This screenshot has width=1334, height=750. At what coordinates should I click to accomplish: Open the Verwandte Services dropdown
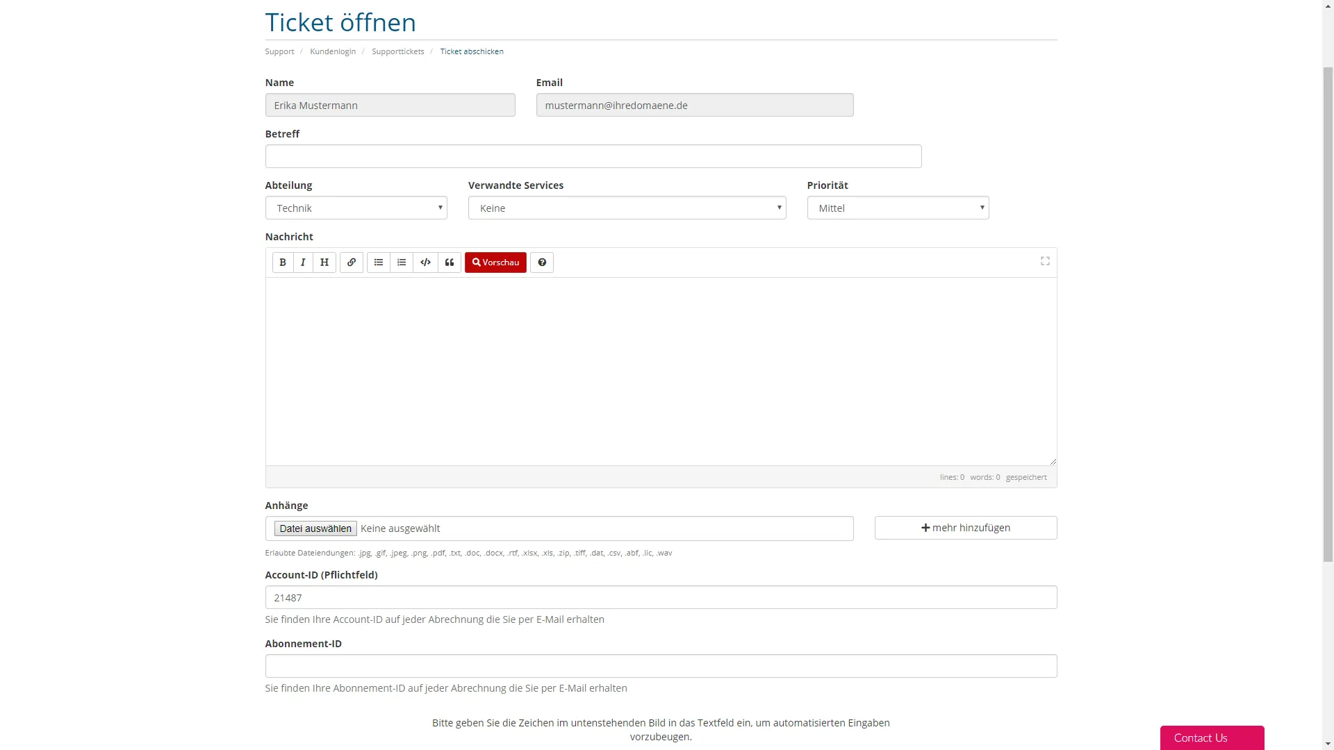(x=627, y=208)
